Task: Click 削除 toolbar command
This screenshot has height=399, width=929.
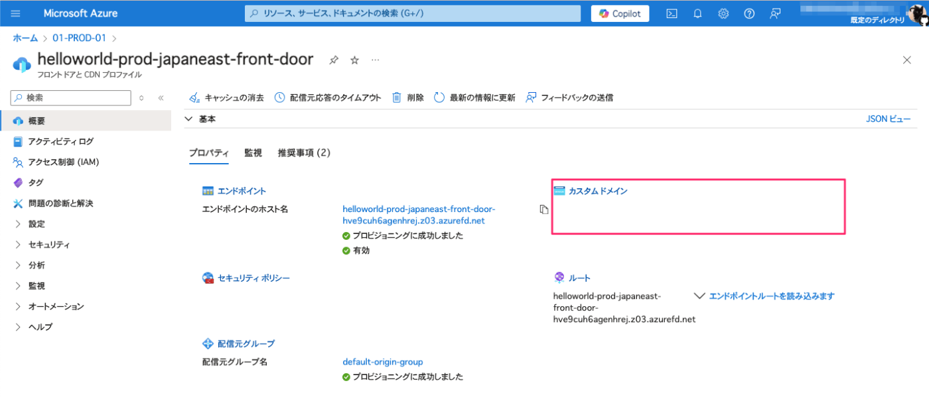Action: pyautogui.click(x=408, y=97)
